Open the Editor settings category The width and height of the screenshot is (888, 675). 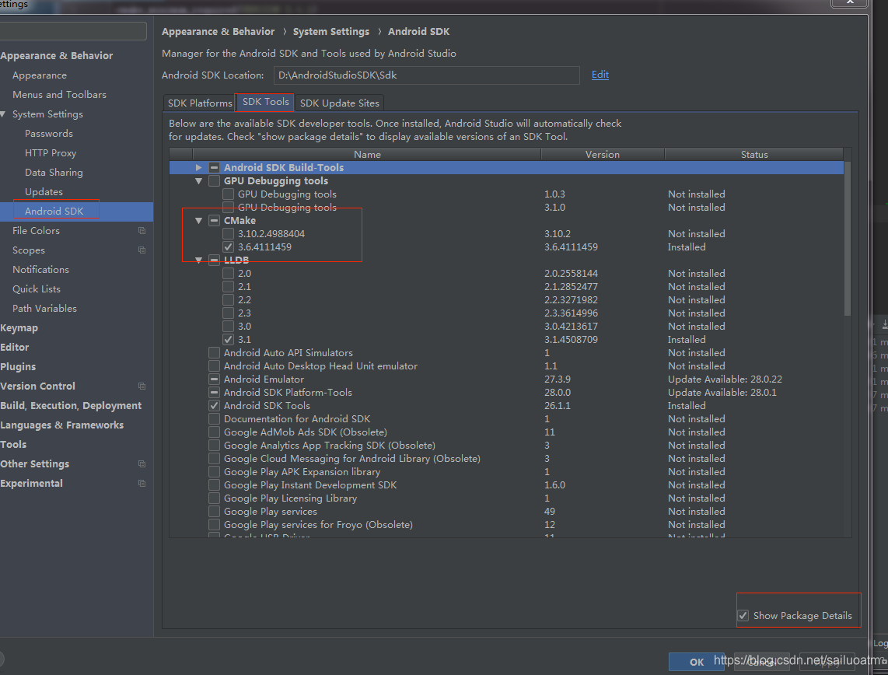pos(15,347)
